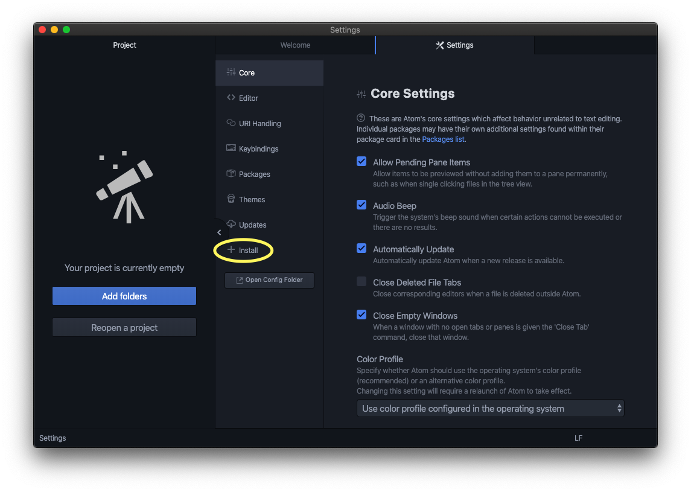Screen dimensions: 691x492
Task: Click the Keybindings keyboard icon
Action: [x=232, y=149]
